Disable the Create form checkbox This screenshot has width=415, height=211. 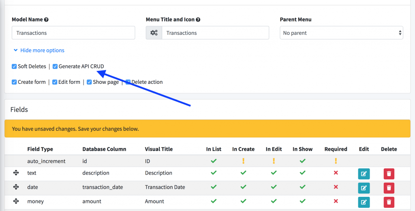tap(14, 82)
